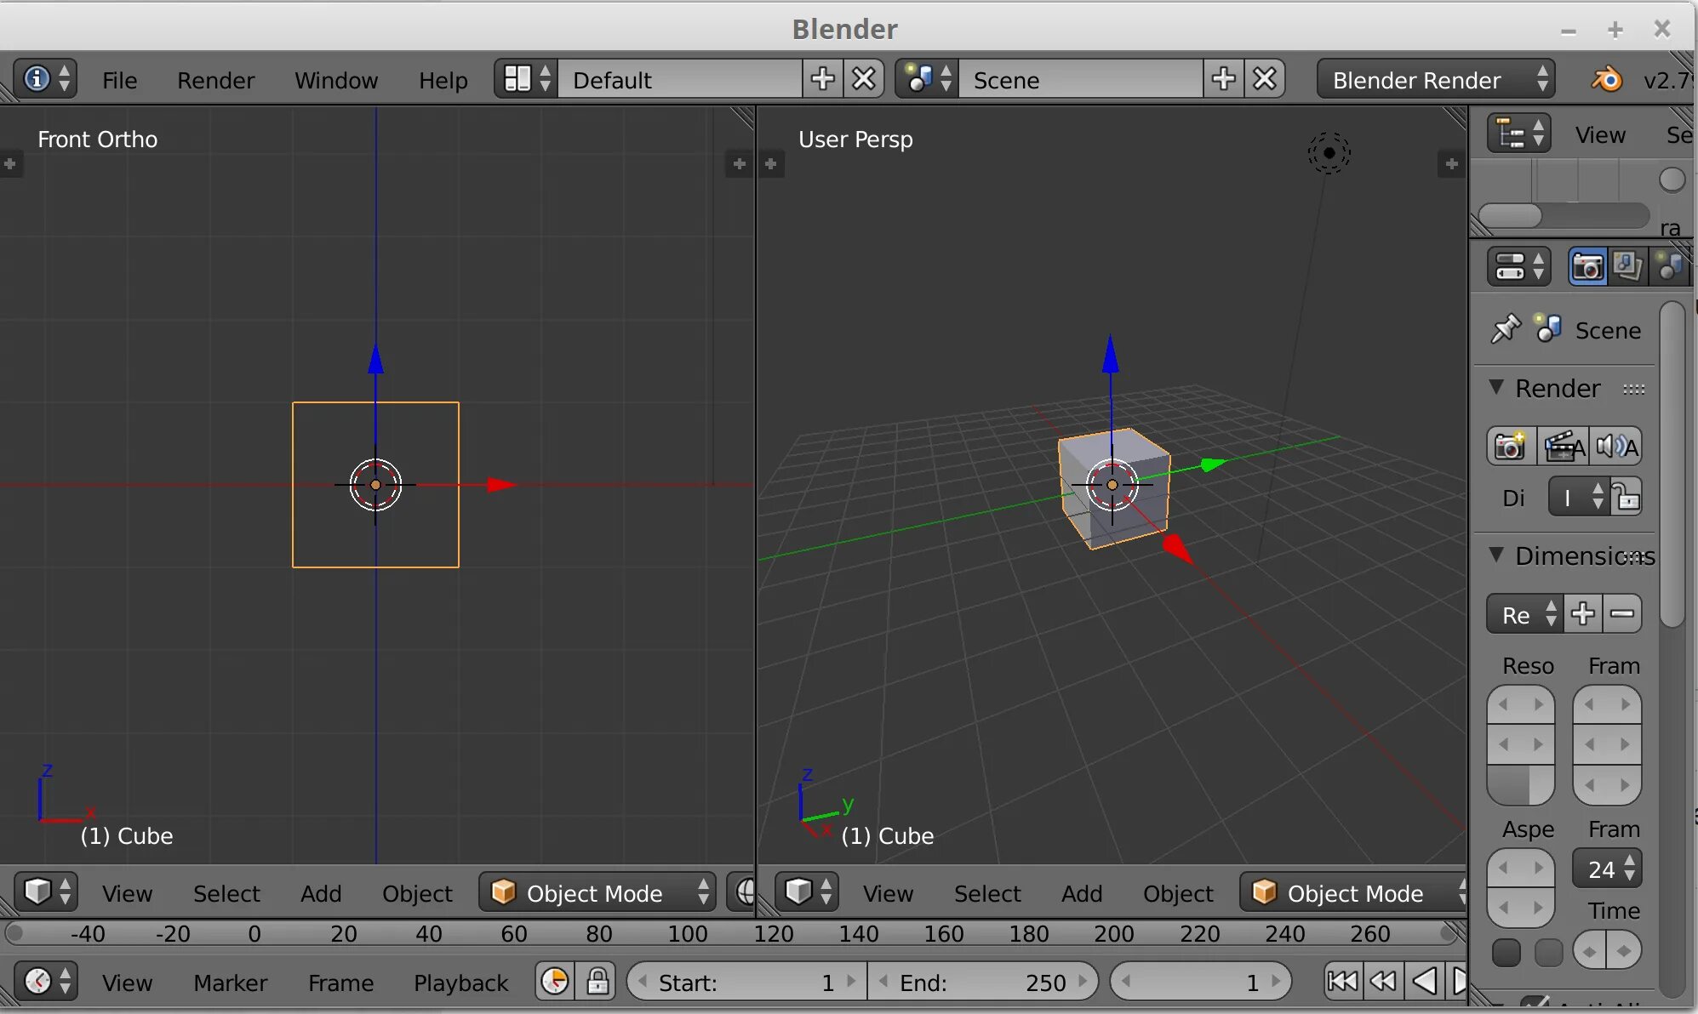Toggle the display lock next to Di
The height and width of the screenshot is (1014, 1698).
[x=1627, y=497]
